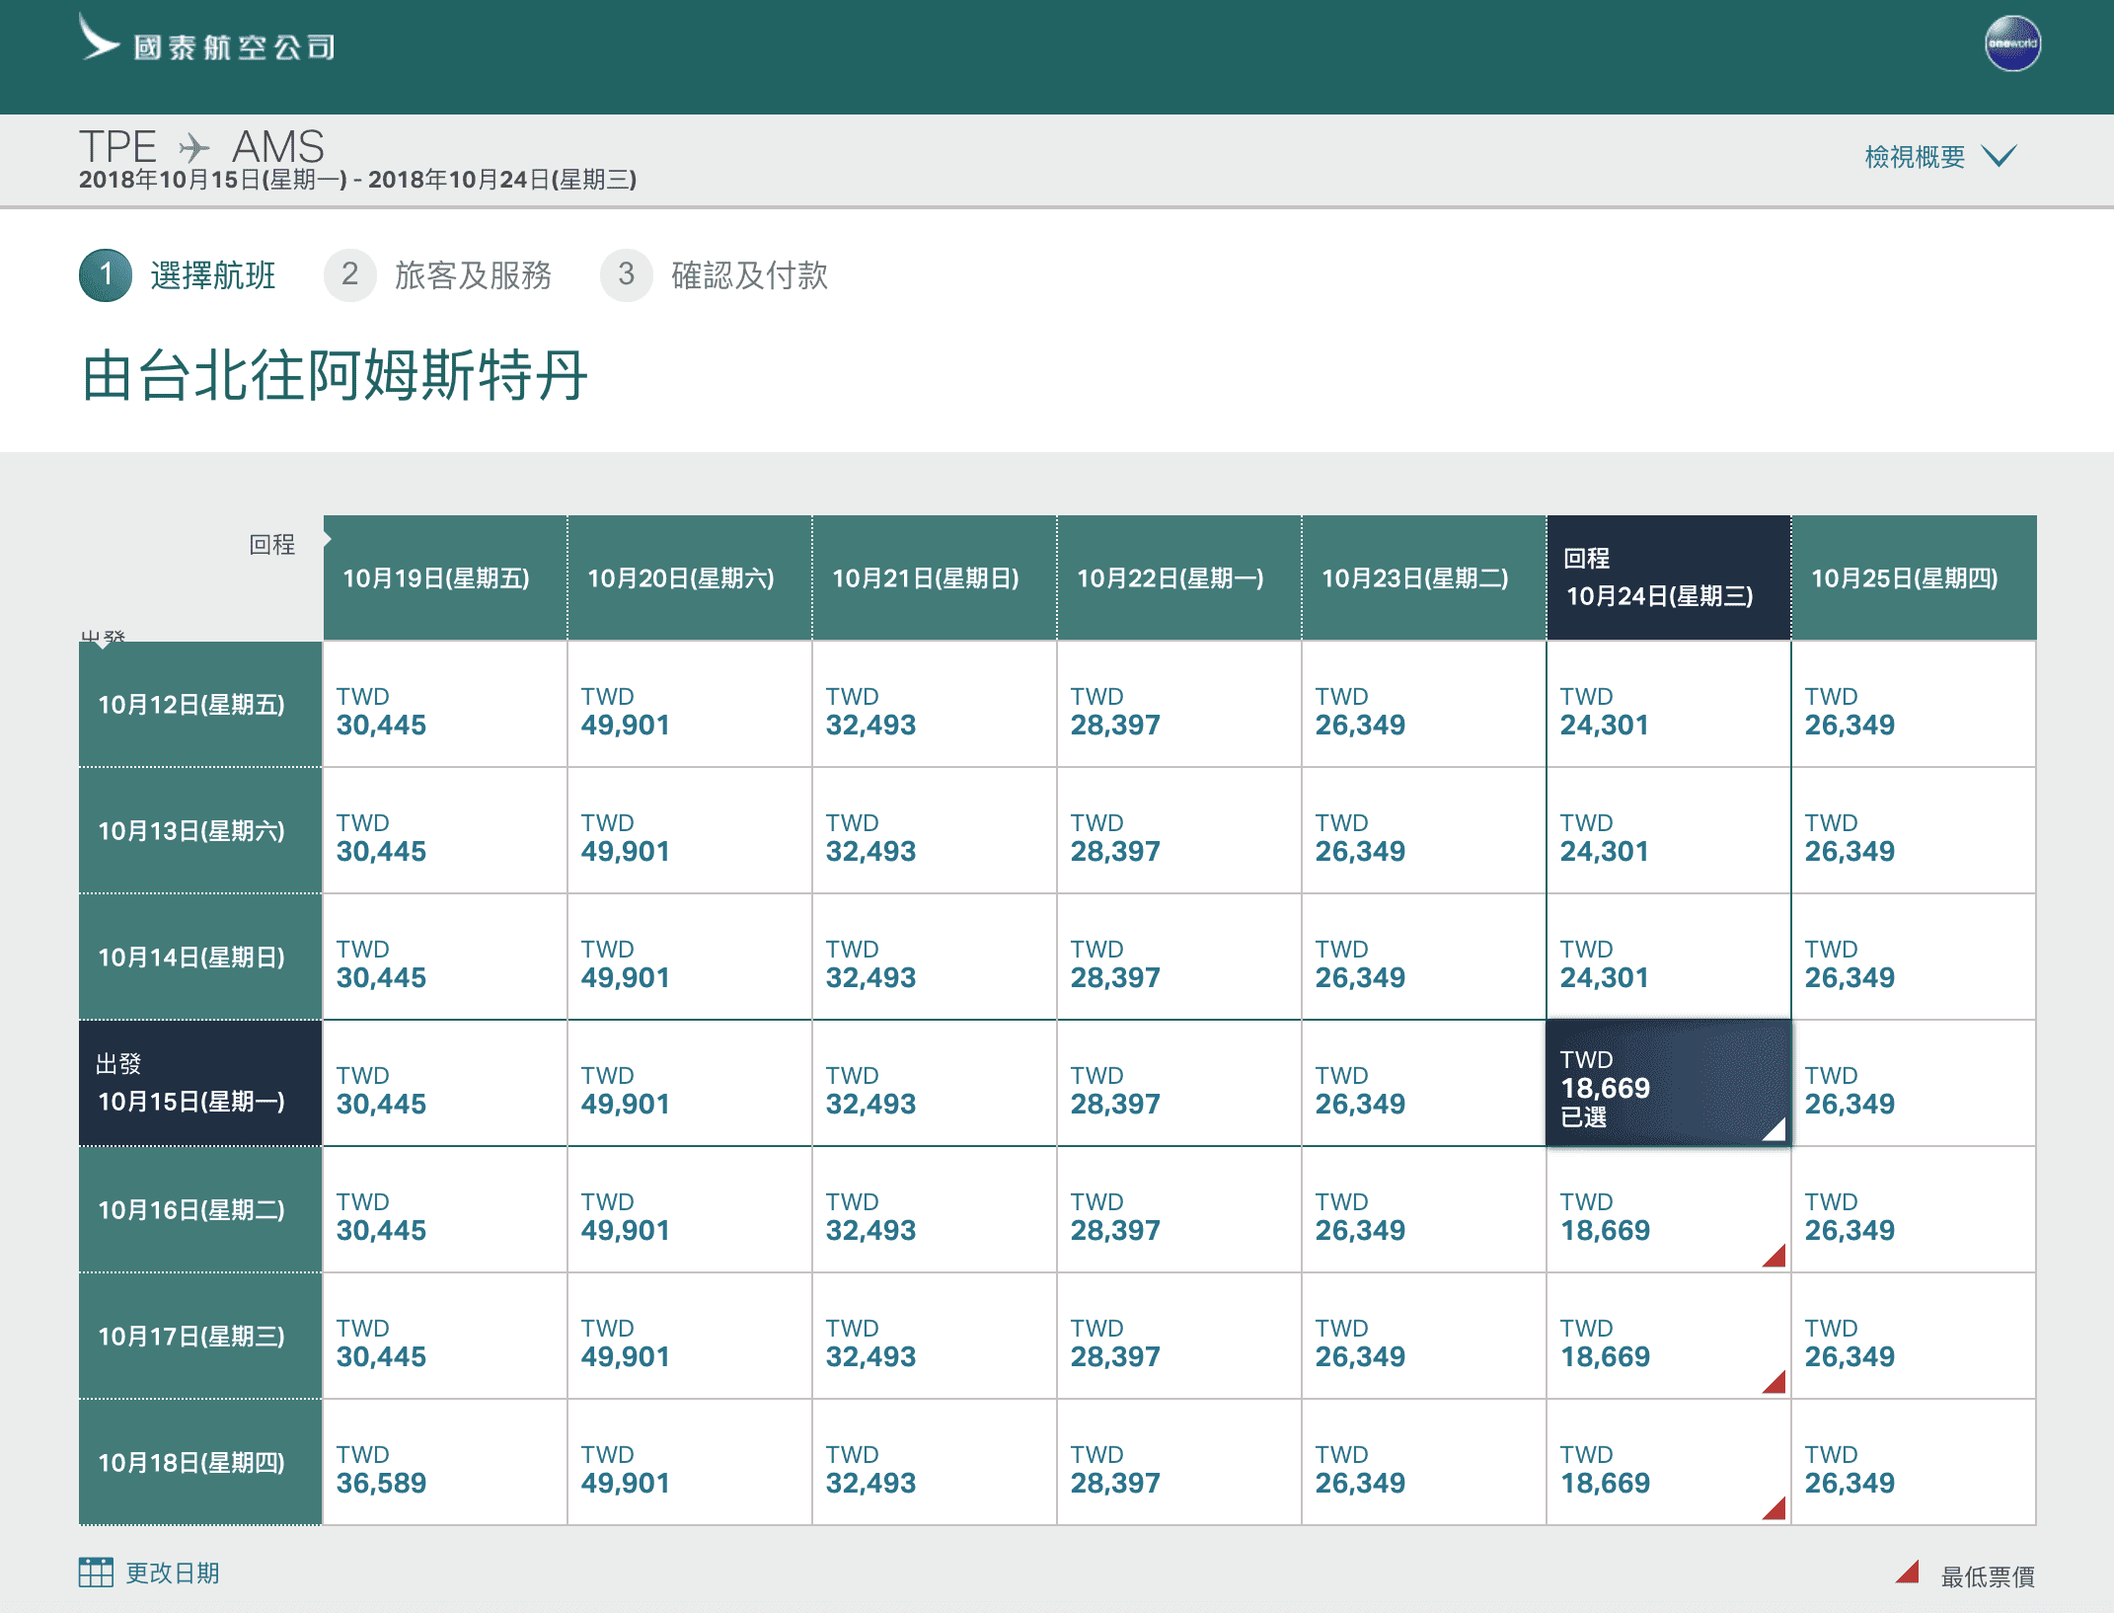The image size is (2114, 1613).
Task: Select 28,397 fare in 10月13日 row
Action: (1179, 830)
